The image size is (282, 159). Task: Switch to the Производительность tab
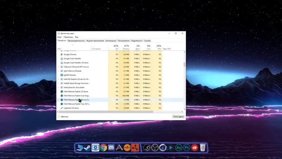pyautogui.click(x=76, y=41)
